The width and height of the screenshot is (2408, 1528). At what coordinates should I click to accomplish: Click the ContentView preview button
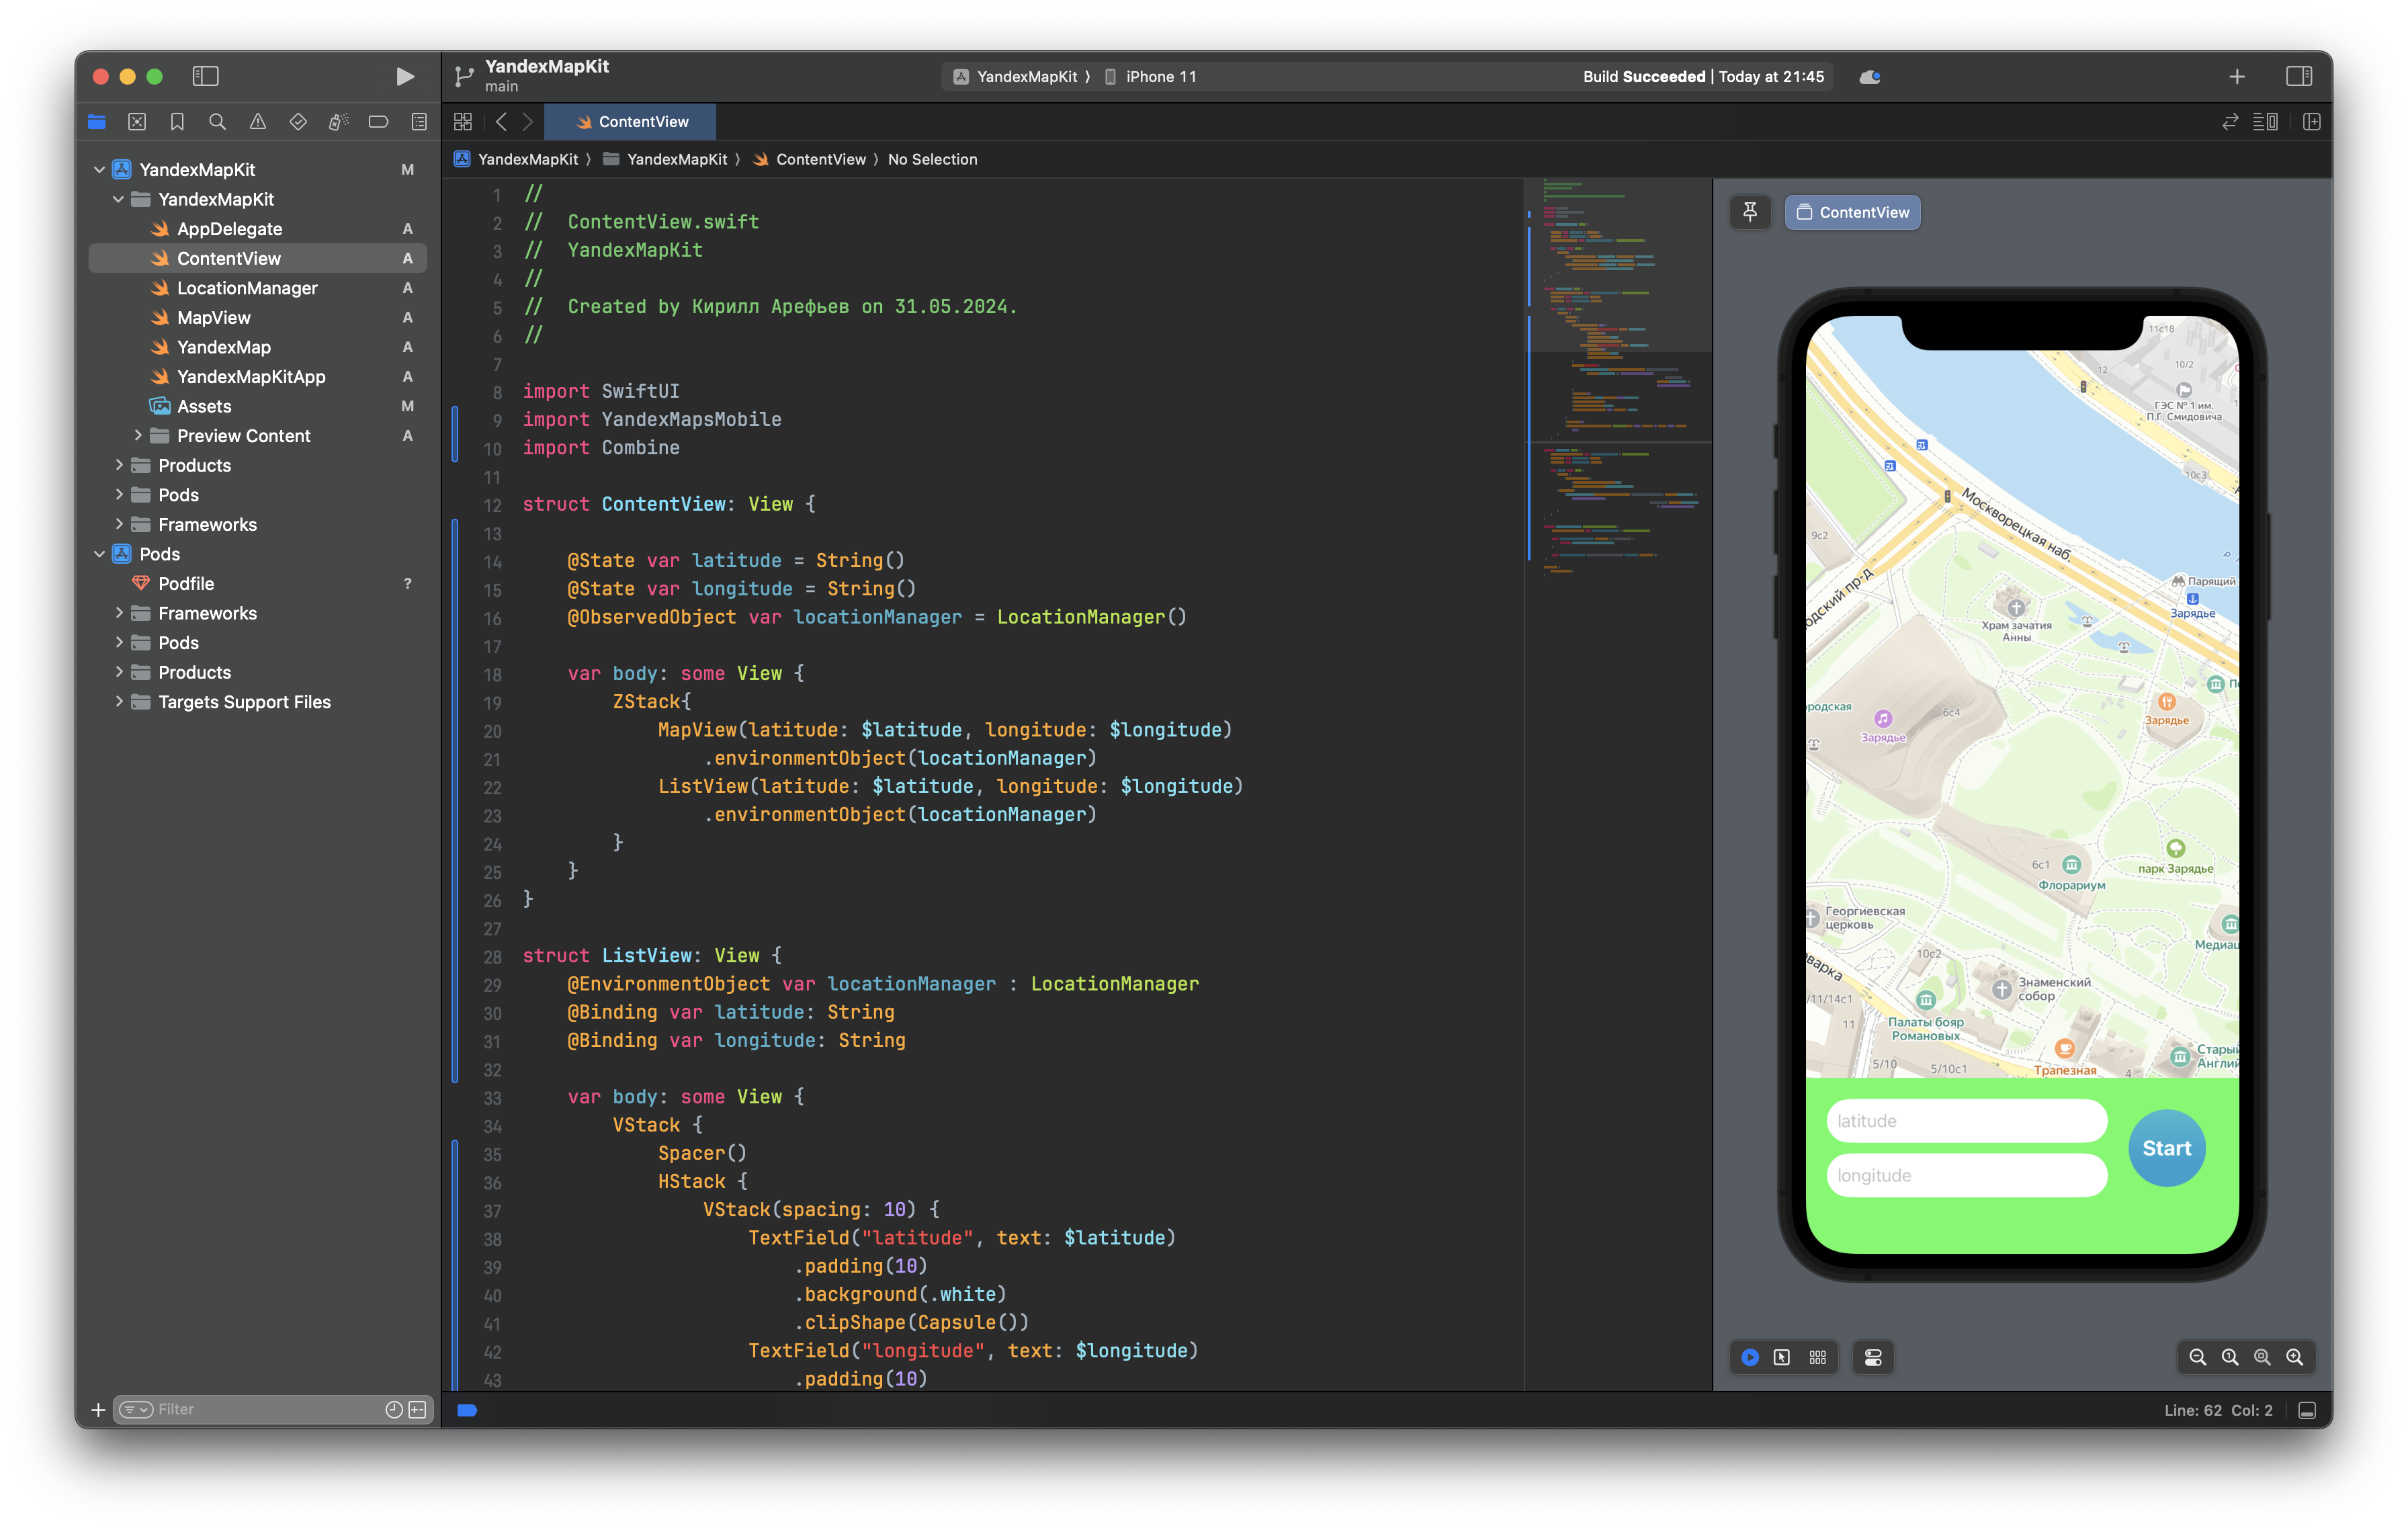click(x=1852, y=212)
